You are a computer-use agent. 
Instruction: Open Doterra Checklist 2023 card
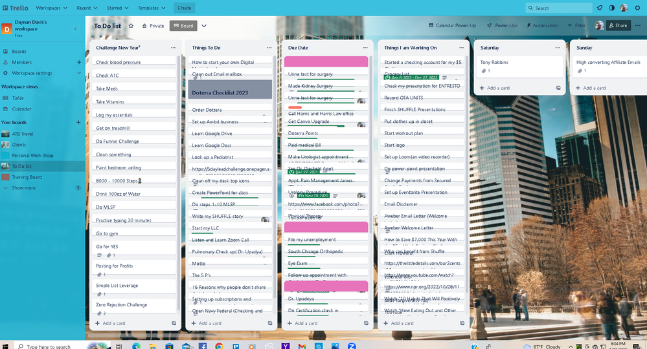click(230, 89)
